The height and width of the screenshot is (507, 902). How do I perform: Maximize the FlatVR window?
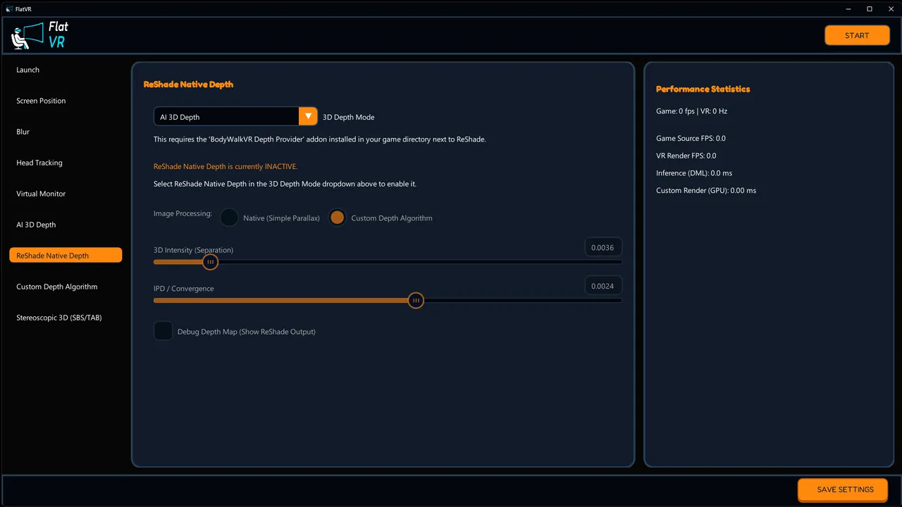pos(870,8)
